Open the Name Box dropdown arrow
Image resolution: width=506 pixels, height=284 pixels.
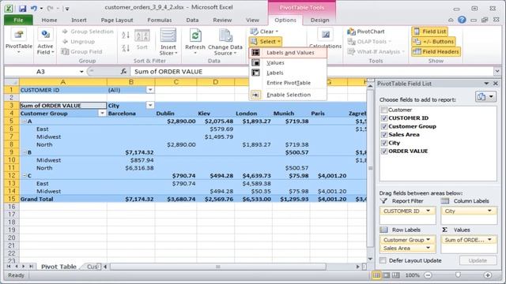[x=81, y=72]
